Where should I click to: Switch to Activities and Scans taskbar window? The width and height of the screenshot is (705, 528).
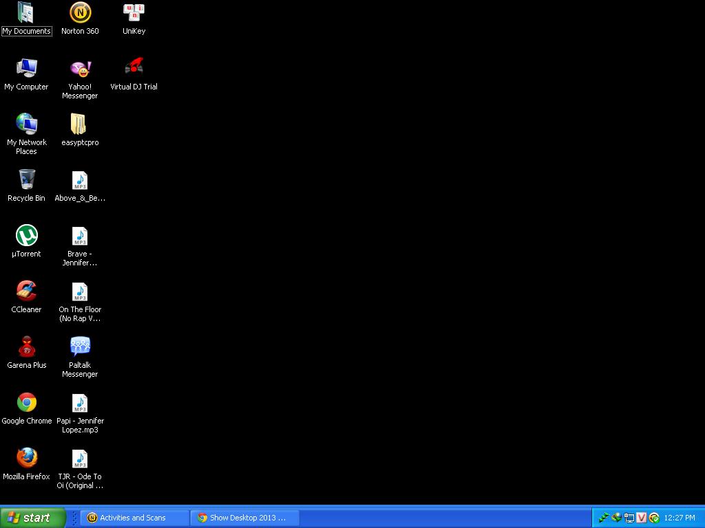coord(134,518)
